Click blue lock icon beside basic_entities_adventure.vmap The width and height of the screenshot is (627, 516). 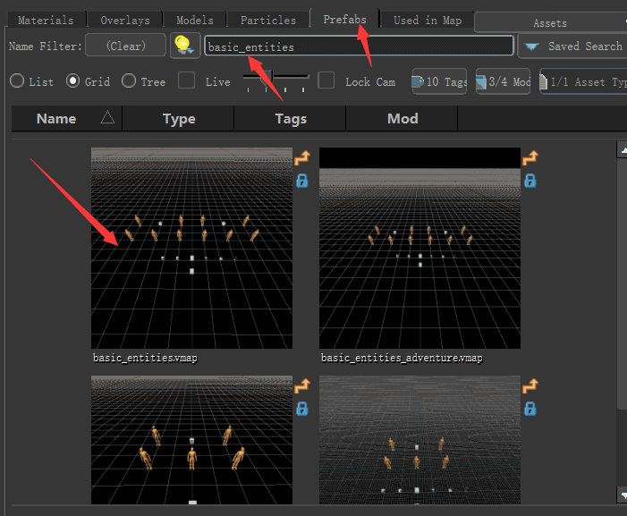point(530,181)
